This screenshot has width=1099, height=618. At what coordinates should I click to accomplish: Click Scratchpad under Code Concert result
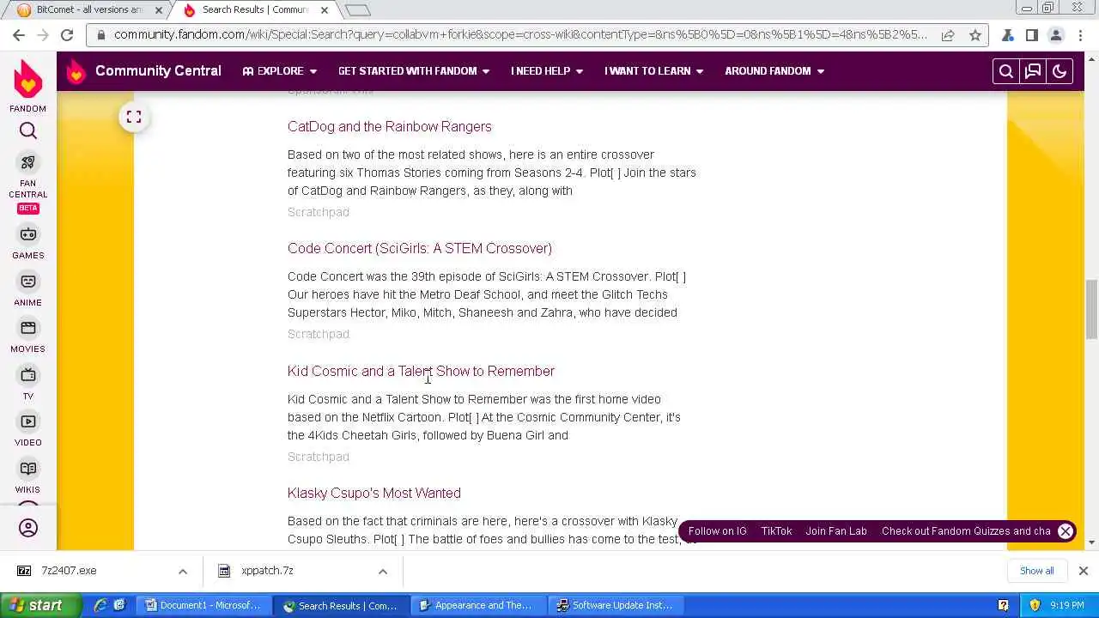319,334
